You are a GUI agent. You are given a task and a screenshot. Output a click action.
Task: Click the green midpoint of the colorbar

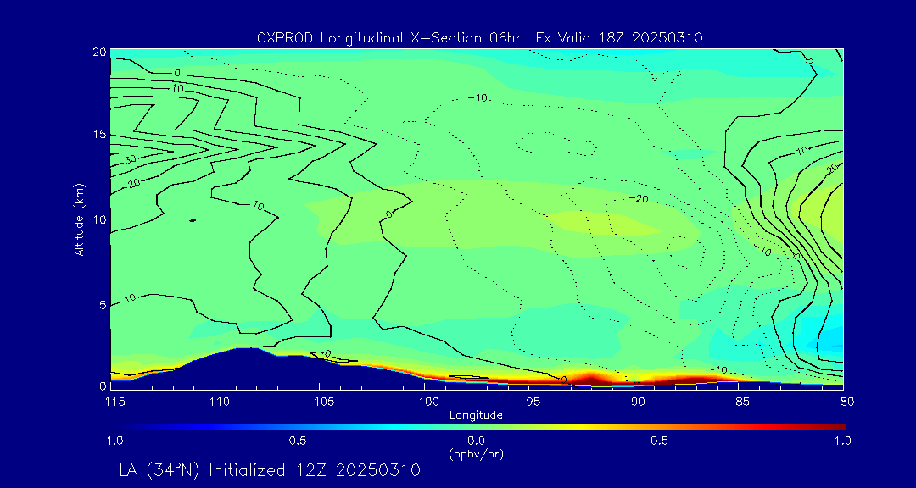tap(476, 427)
